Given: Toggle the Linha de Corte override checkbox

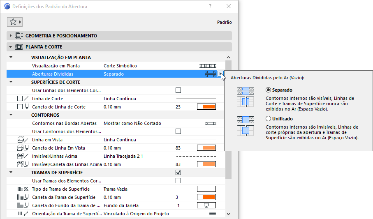Looking at the screenshot, I should (x=20, y=99).
